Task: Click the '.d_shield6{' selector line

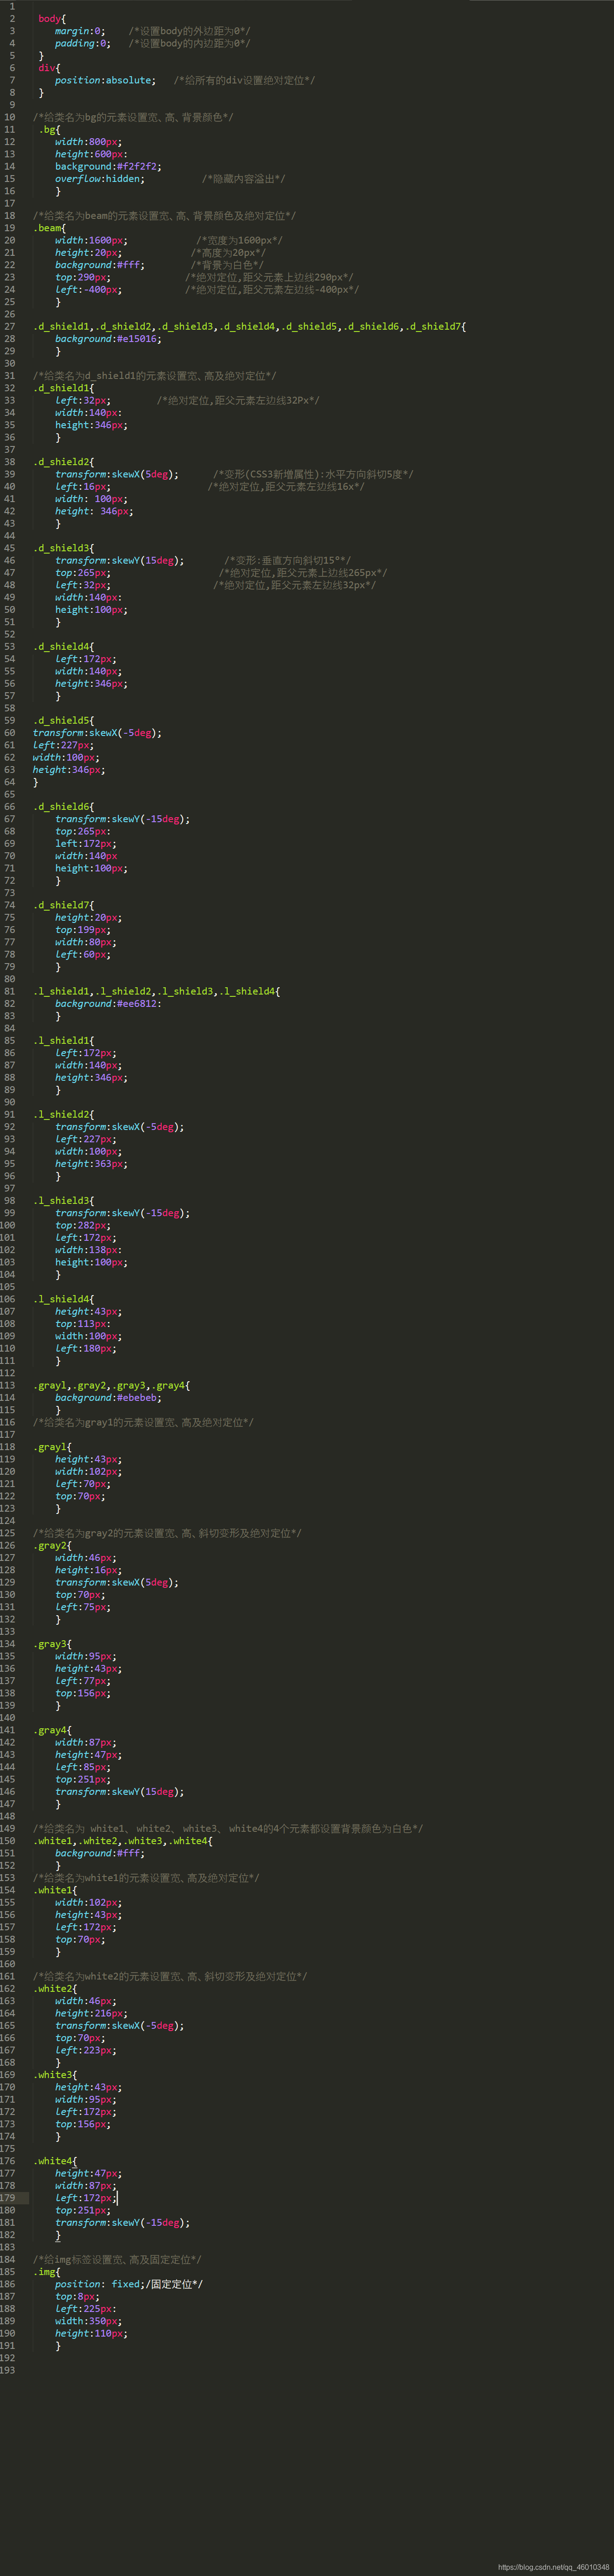Action: (x=64, y=806)
